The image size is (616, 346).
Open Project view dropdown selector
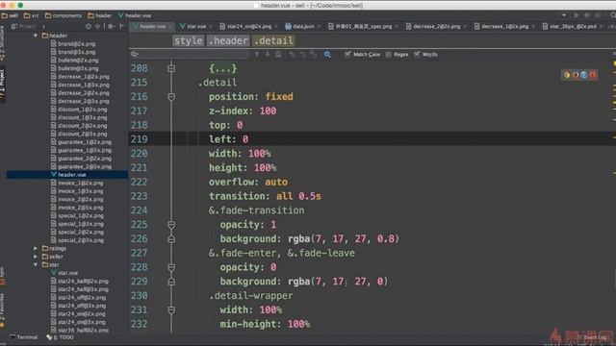point(28,26)
